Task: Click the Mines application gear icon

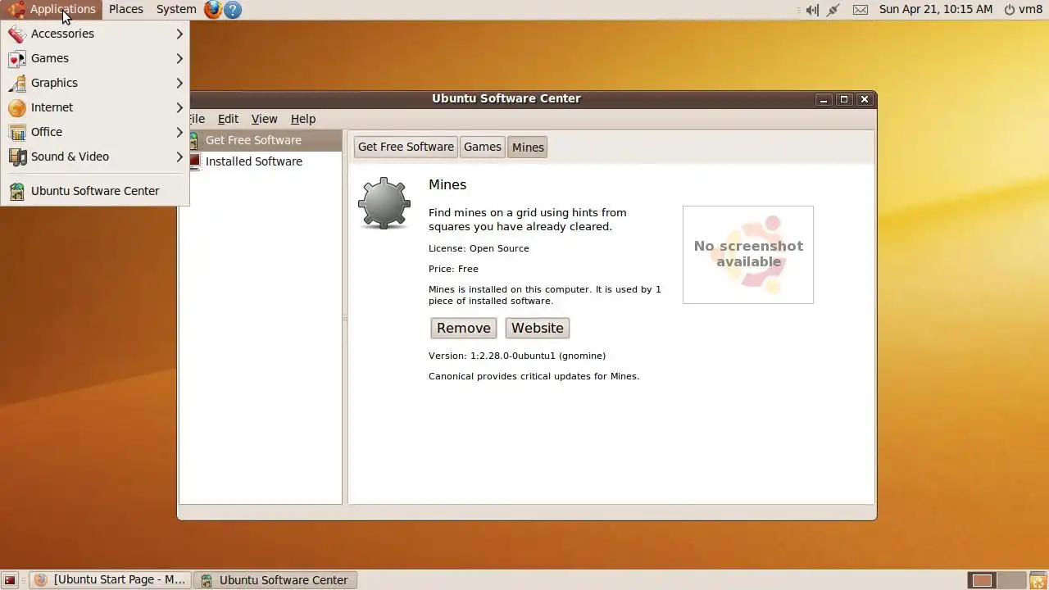Action: click(x=384, y=203)
